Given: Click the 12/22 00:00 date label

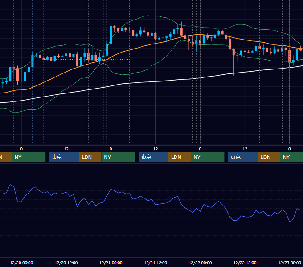Looking at the screenshot, I should point(200,263).
